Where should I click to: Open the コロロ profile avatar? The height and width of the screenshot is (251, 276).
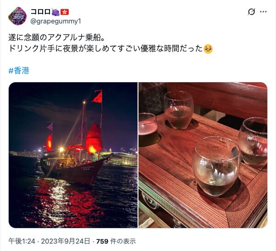pyautogui.click(x=17, y=16)
